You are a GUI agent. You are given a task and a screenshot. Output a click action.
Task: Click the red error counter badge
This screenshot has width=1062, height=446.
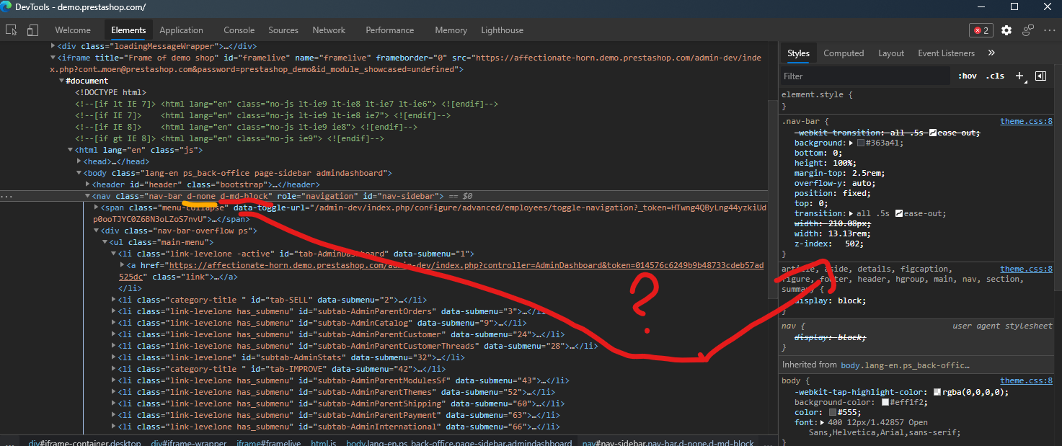[x=981, y=30]
